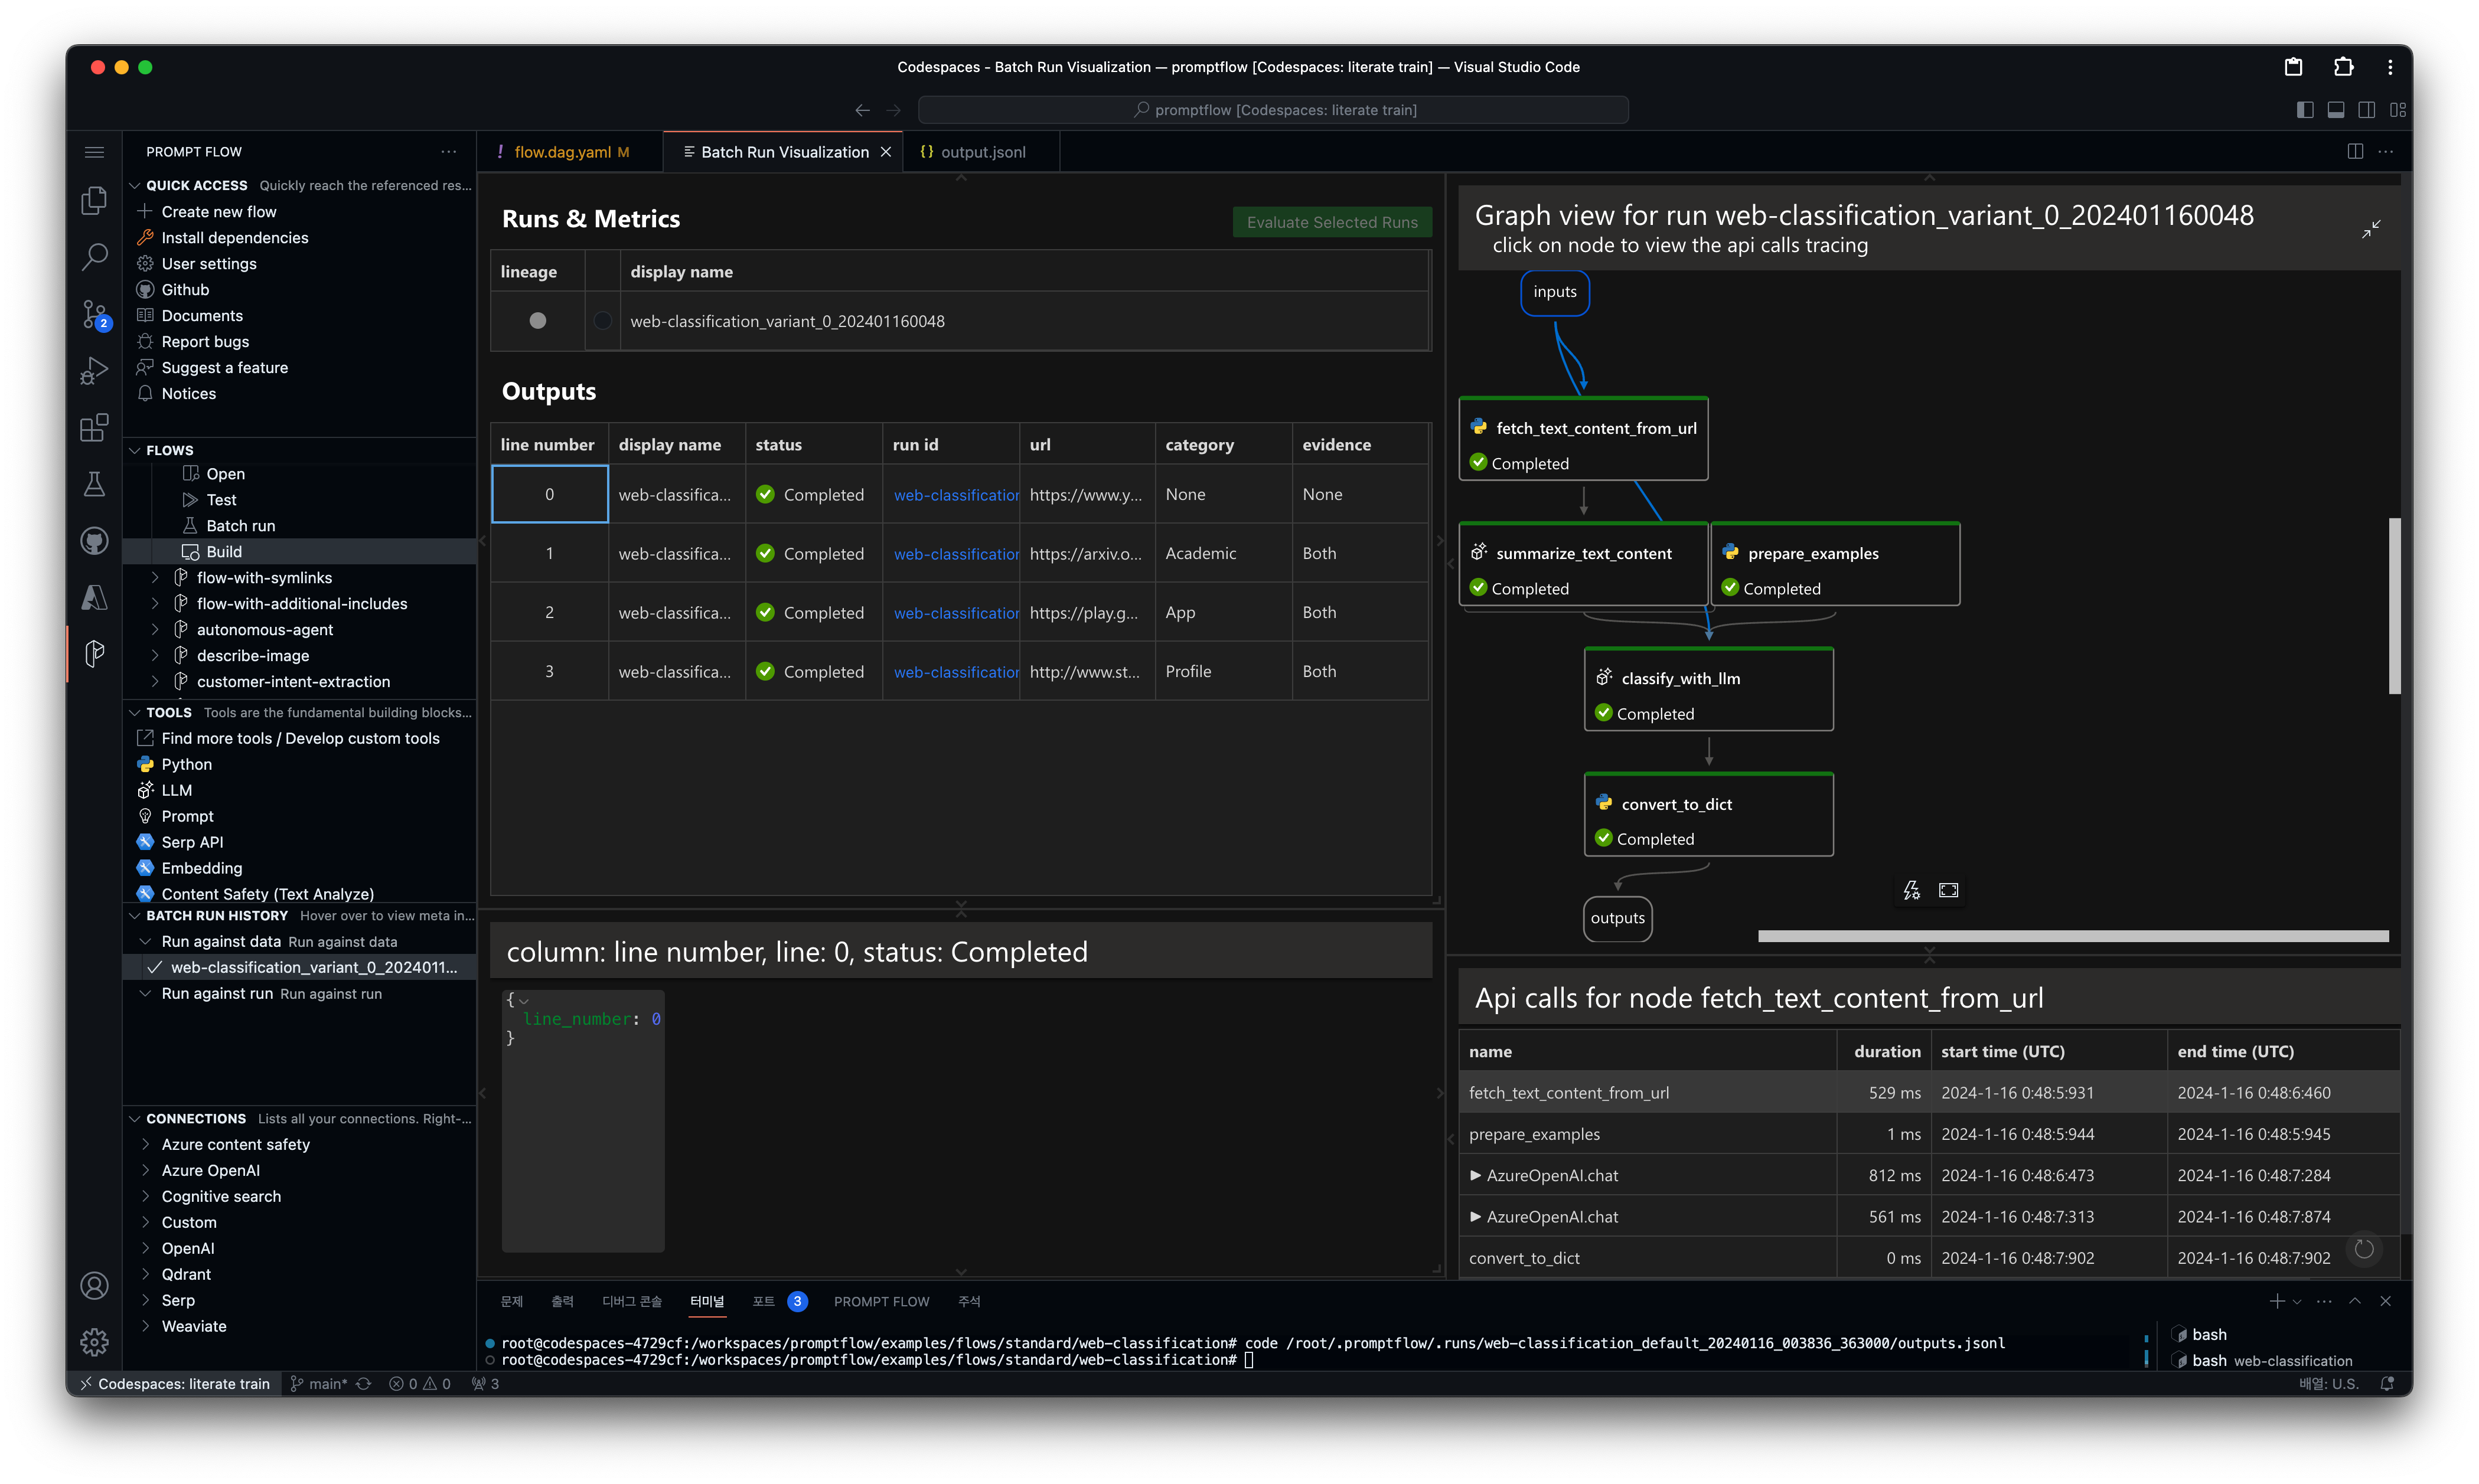This screenshot has height=1484, width=2479.
Task: Open the PROMPT FLOW panel tab
Action: click(882, 1301)
